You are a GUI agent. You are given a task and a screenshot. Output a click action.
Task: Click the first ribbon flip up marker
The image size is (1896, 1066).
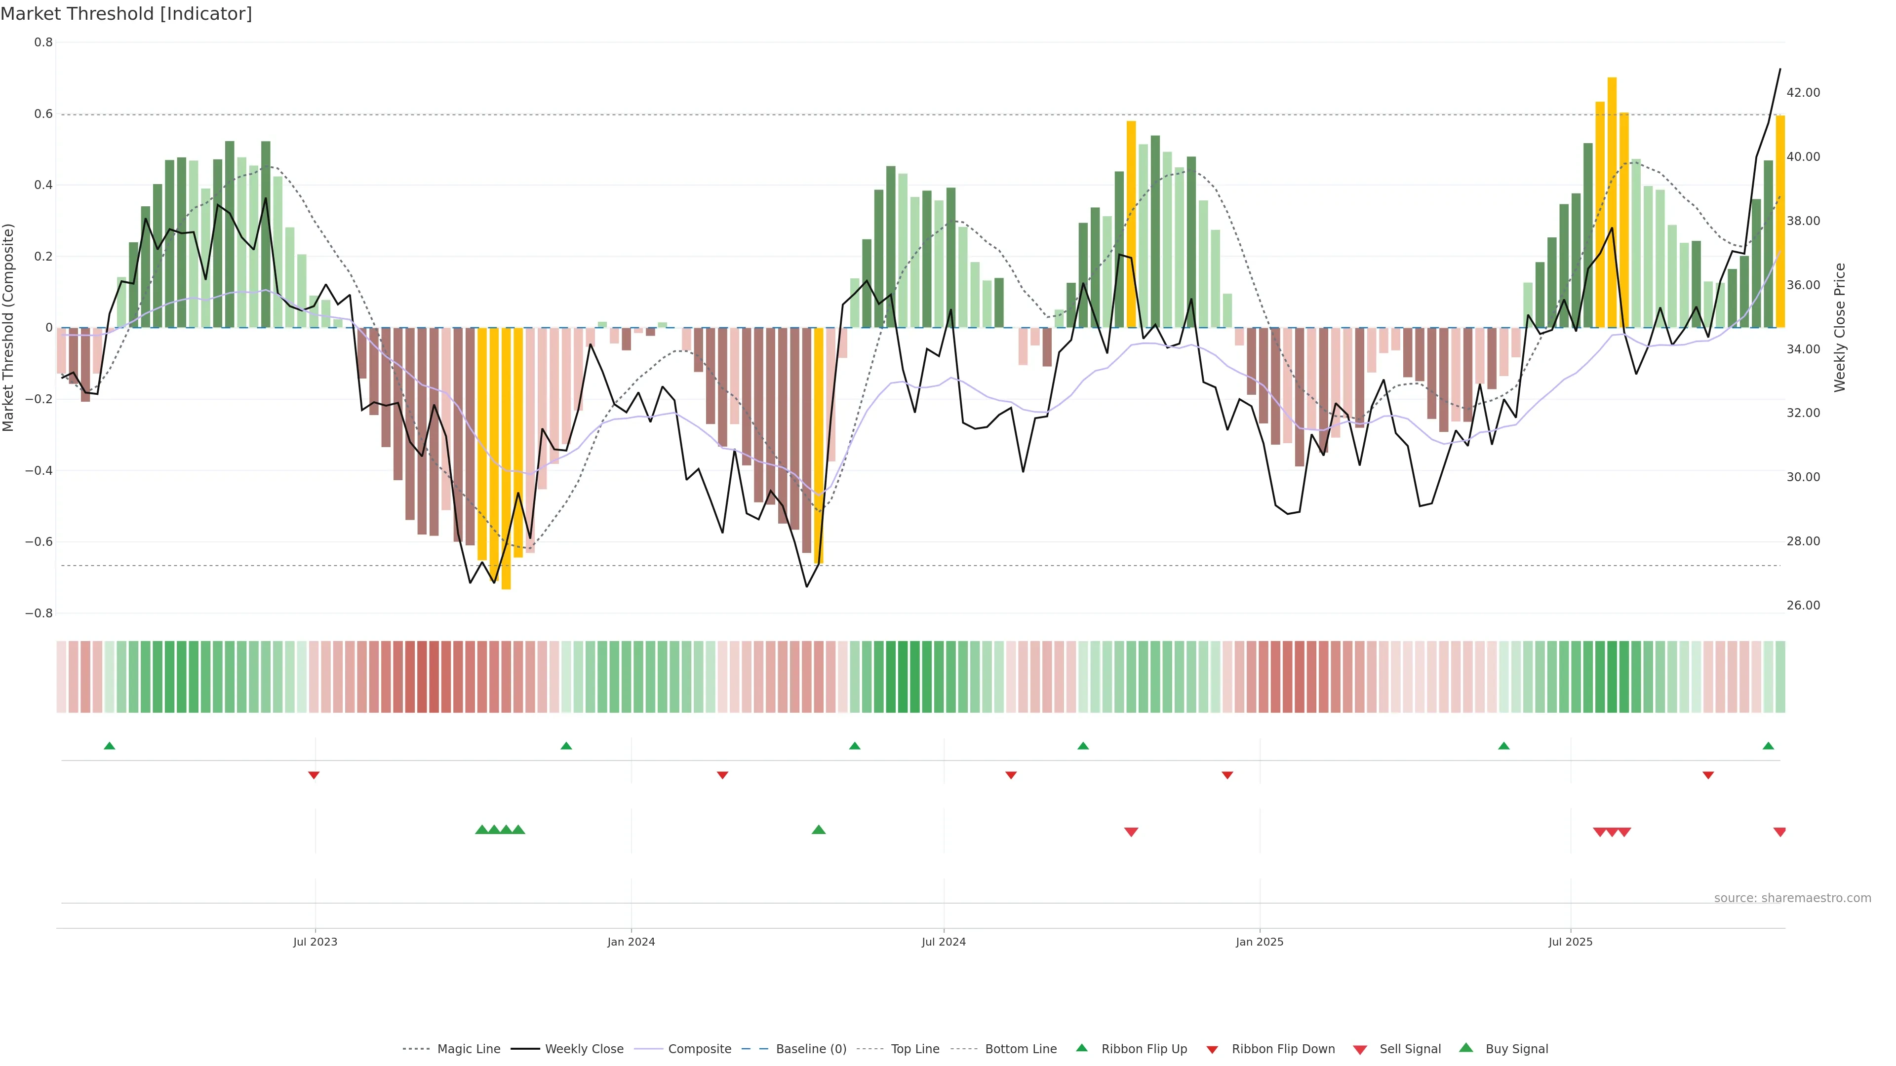[110, 746]
